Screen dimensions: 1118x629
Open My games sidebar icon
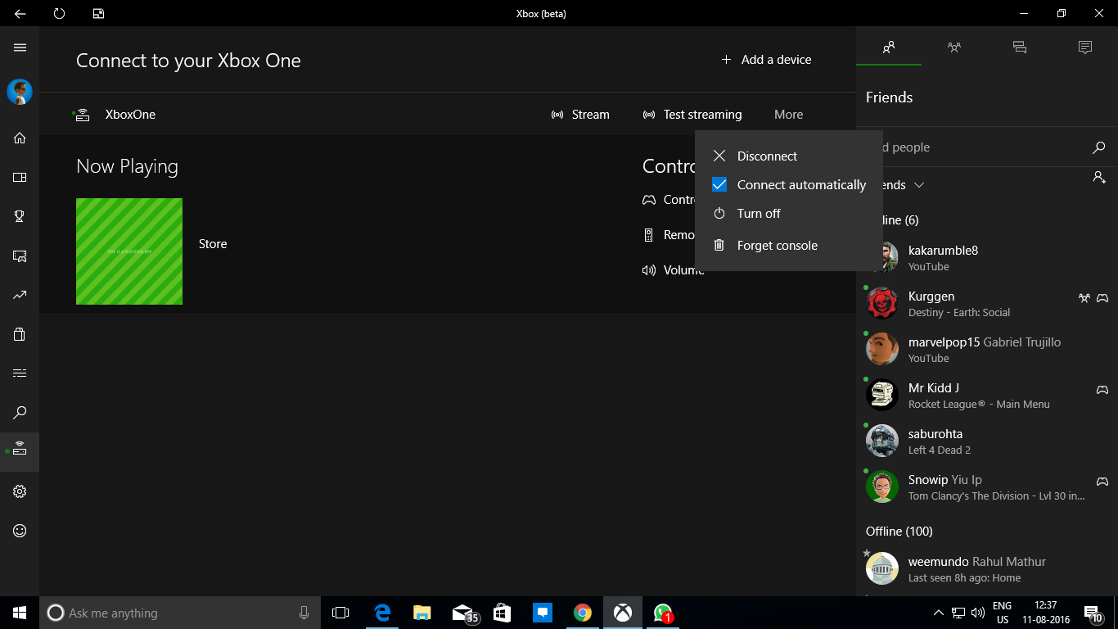click(20, 177)
